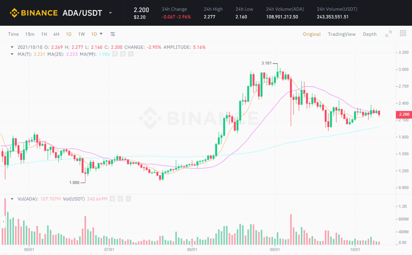Viewport: 412px width, 255px height.
Task: Click the 06/01 date label on axis
Action: pyautogui.click(x=29, y=250)
